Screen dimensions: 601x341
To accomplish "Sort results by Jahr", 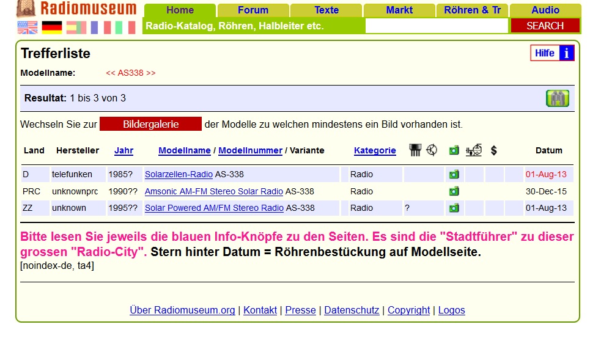I will (124, 150).
